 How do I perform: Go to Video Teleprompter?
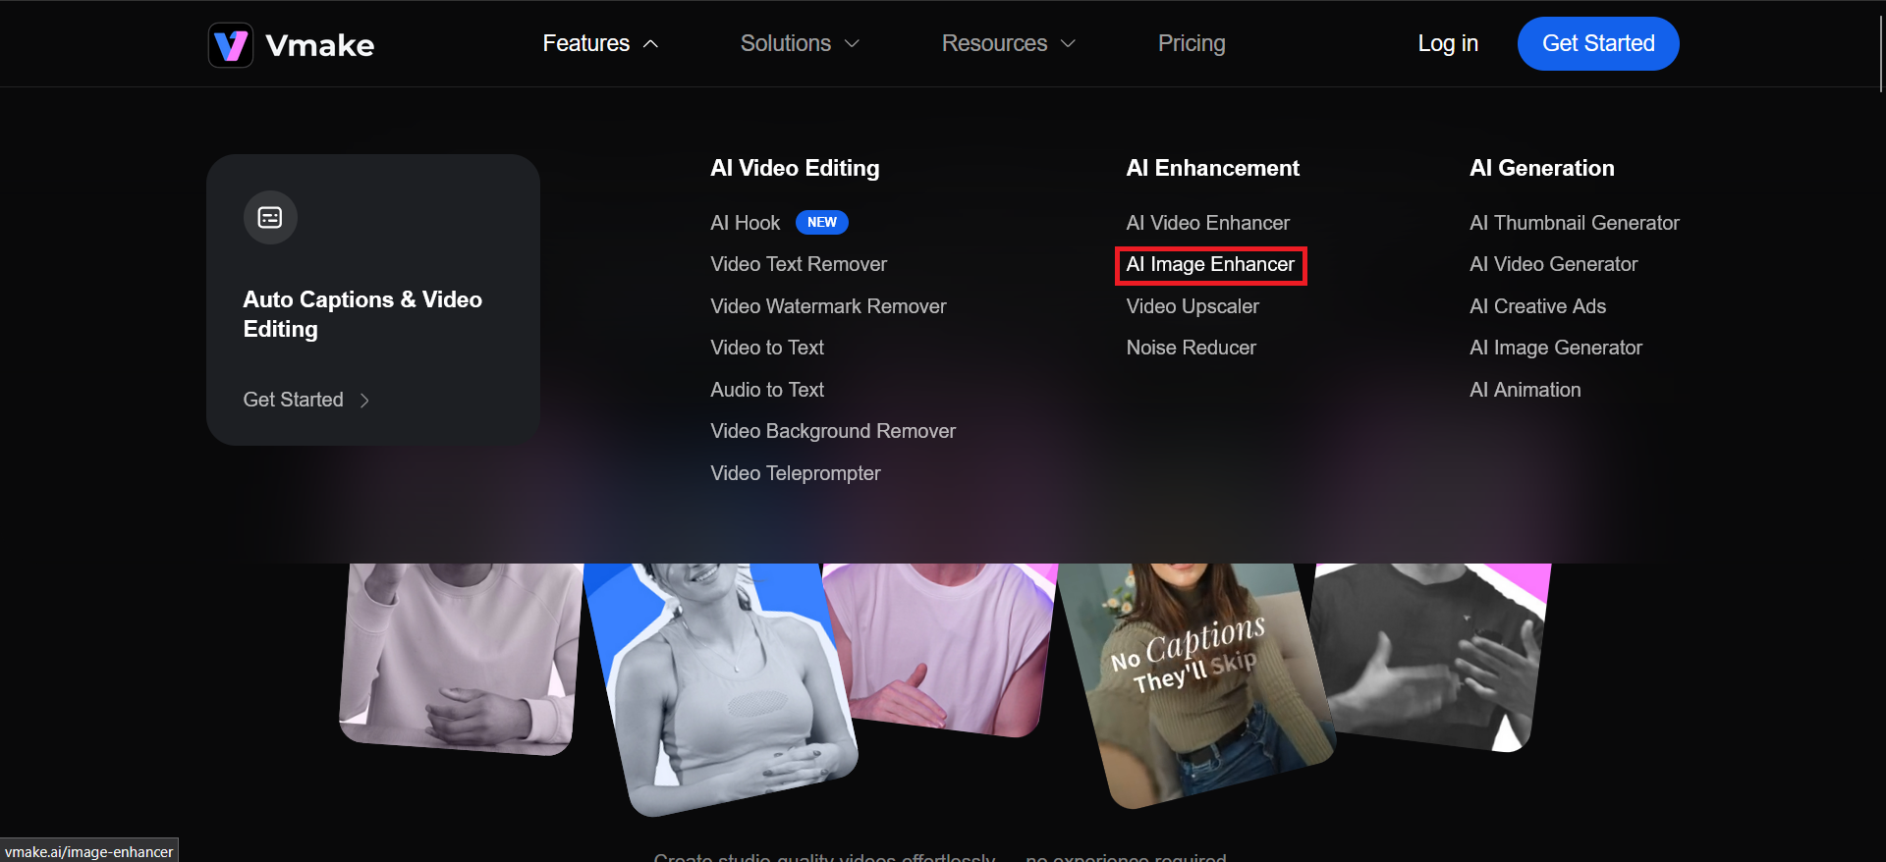(795, 473)
